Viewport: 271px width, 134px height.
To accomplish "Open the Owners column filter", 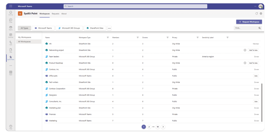I will point(168,37).
